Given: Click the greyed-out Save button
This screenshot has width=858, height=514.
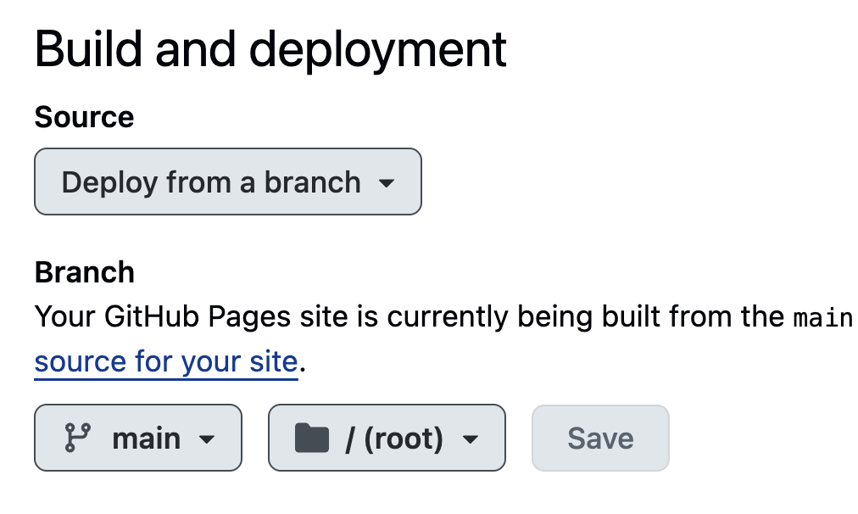Looking at the screenshot, I should [x=600, y=438].
